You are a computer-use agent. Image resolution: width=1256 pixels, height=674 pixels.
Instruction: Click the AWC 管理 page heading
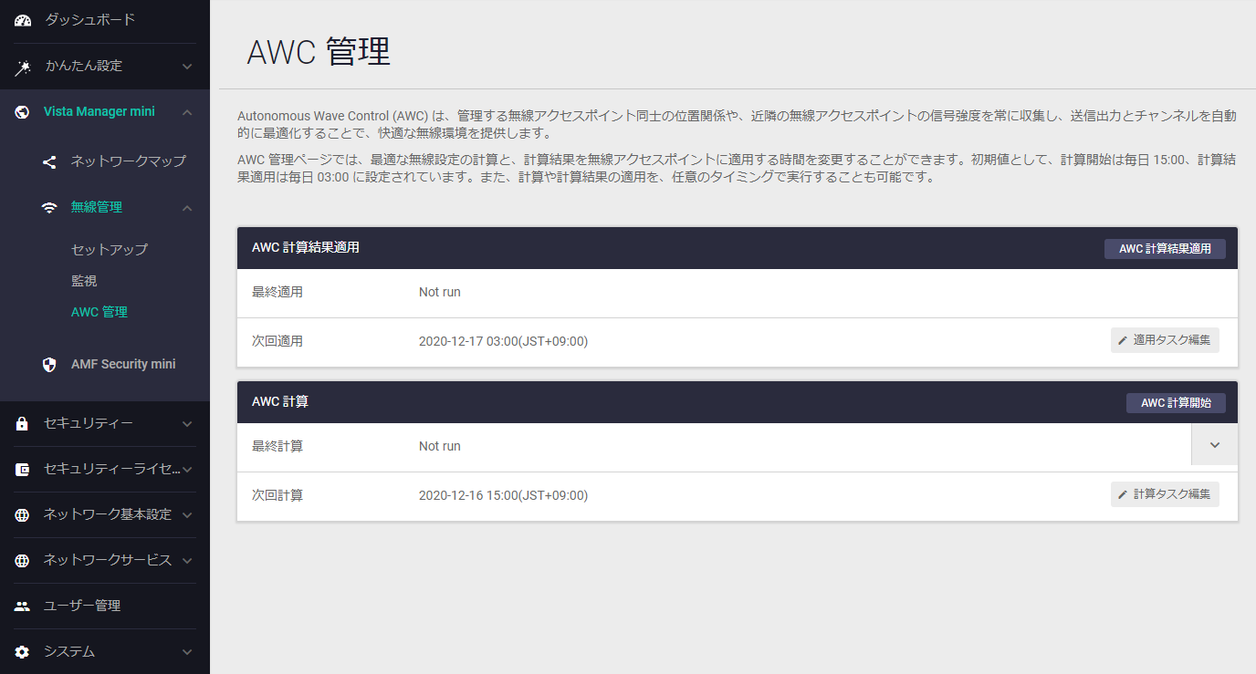[319, 52]
